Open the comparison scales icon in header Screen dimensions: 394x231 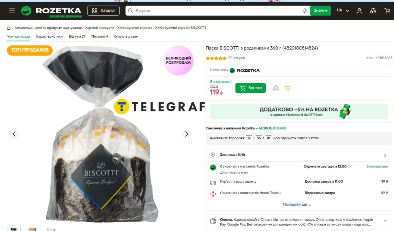point(373,11)
